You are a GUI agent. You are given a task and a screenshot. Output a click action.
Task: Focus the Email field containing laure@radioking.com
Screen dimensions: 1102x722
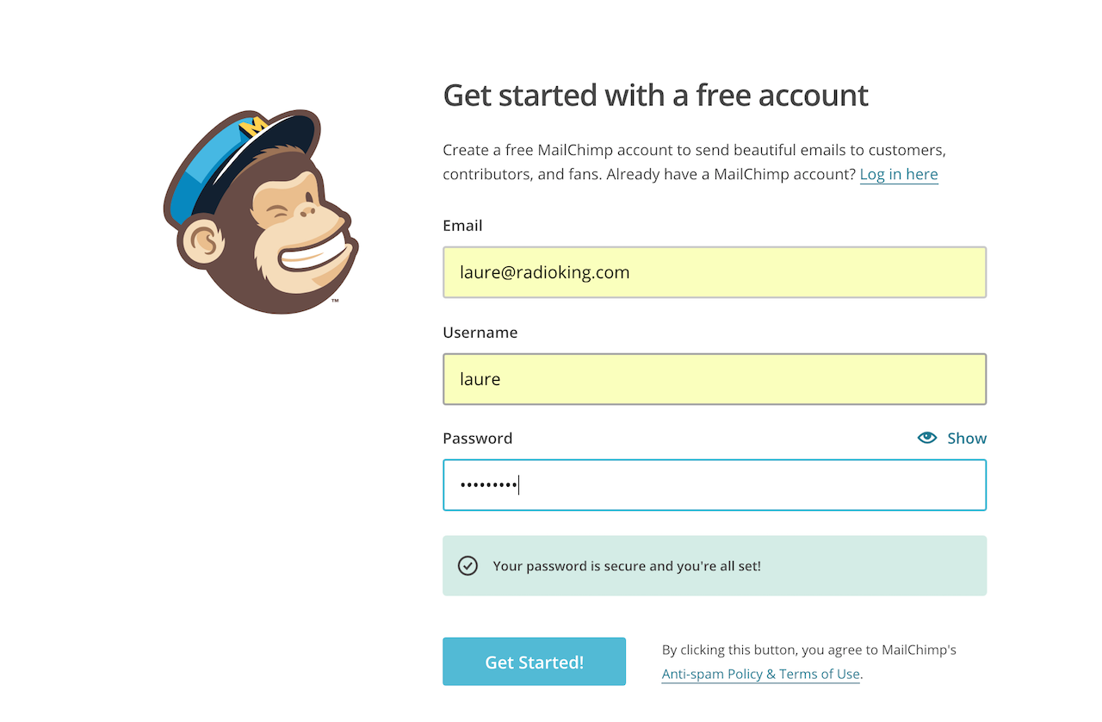714,272
